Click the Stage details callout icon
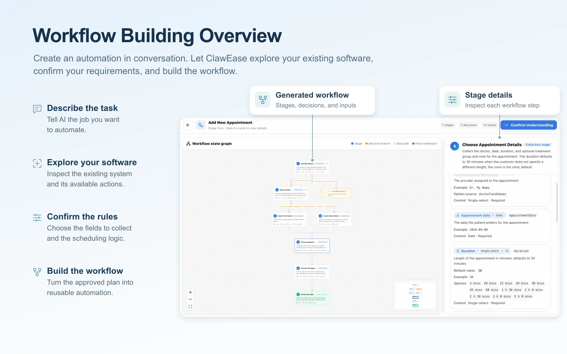 tap(452, 100)
